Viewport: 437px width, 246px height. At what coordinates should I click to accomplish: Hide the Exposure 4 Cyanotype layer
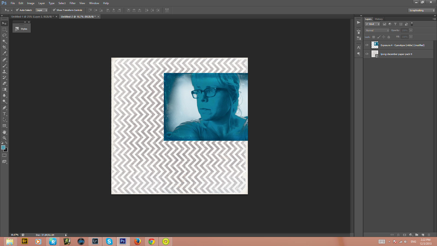367,45
